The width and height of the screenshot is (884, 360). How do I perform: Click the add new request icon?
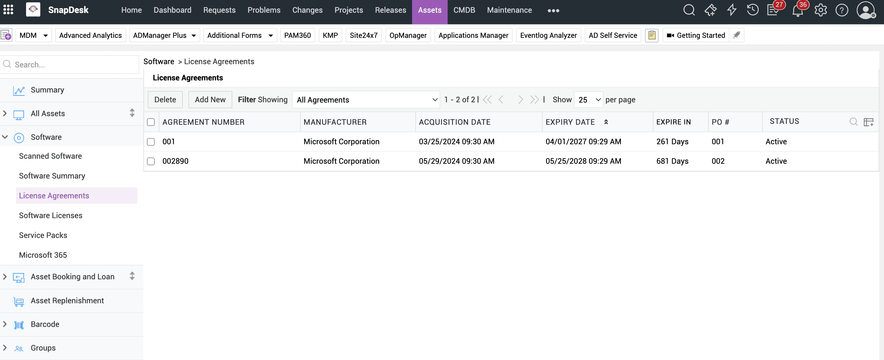(6, 35)
